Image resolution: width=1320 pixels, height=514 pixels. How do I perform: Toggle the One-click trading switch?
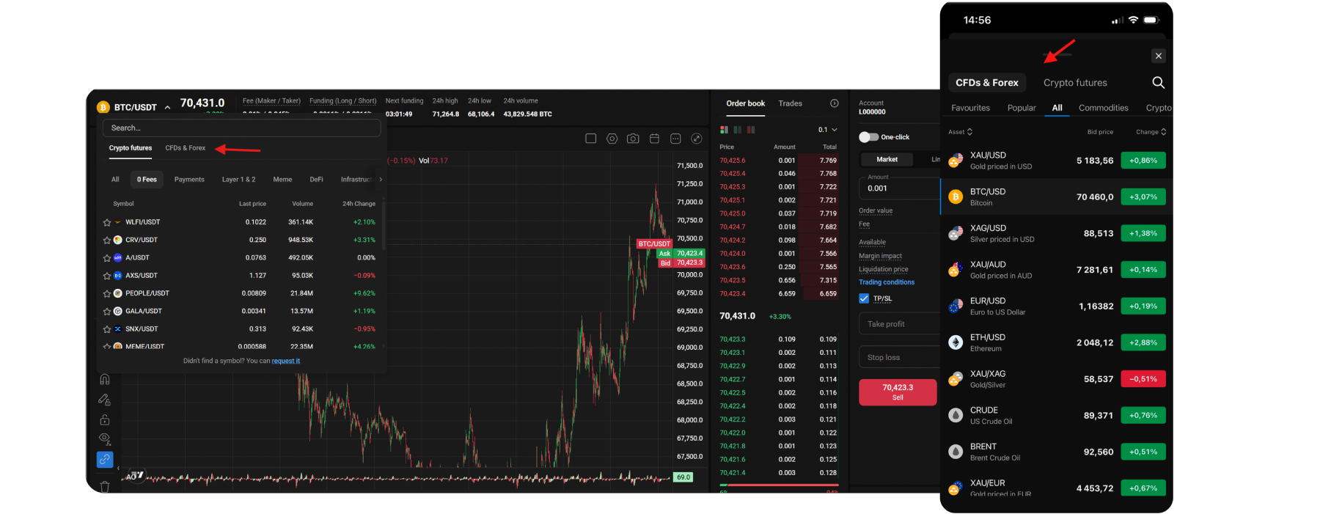(x=868, y=137)
